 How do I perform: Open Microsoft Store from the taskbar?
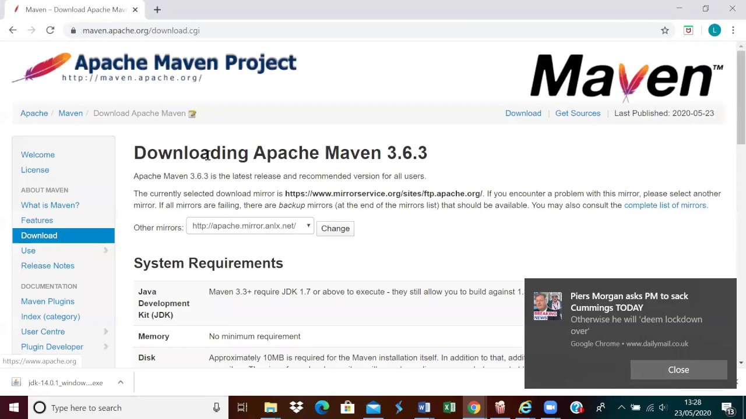pyautogui.click(x=347, y=408)
